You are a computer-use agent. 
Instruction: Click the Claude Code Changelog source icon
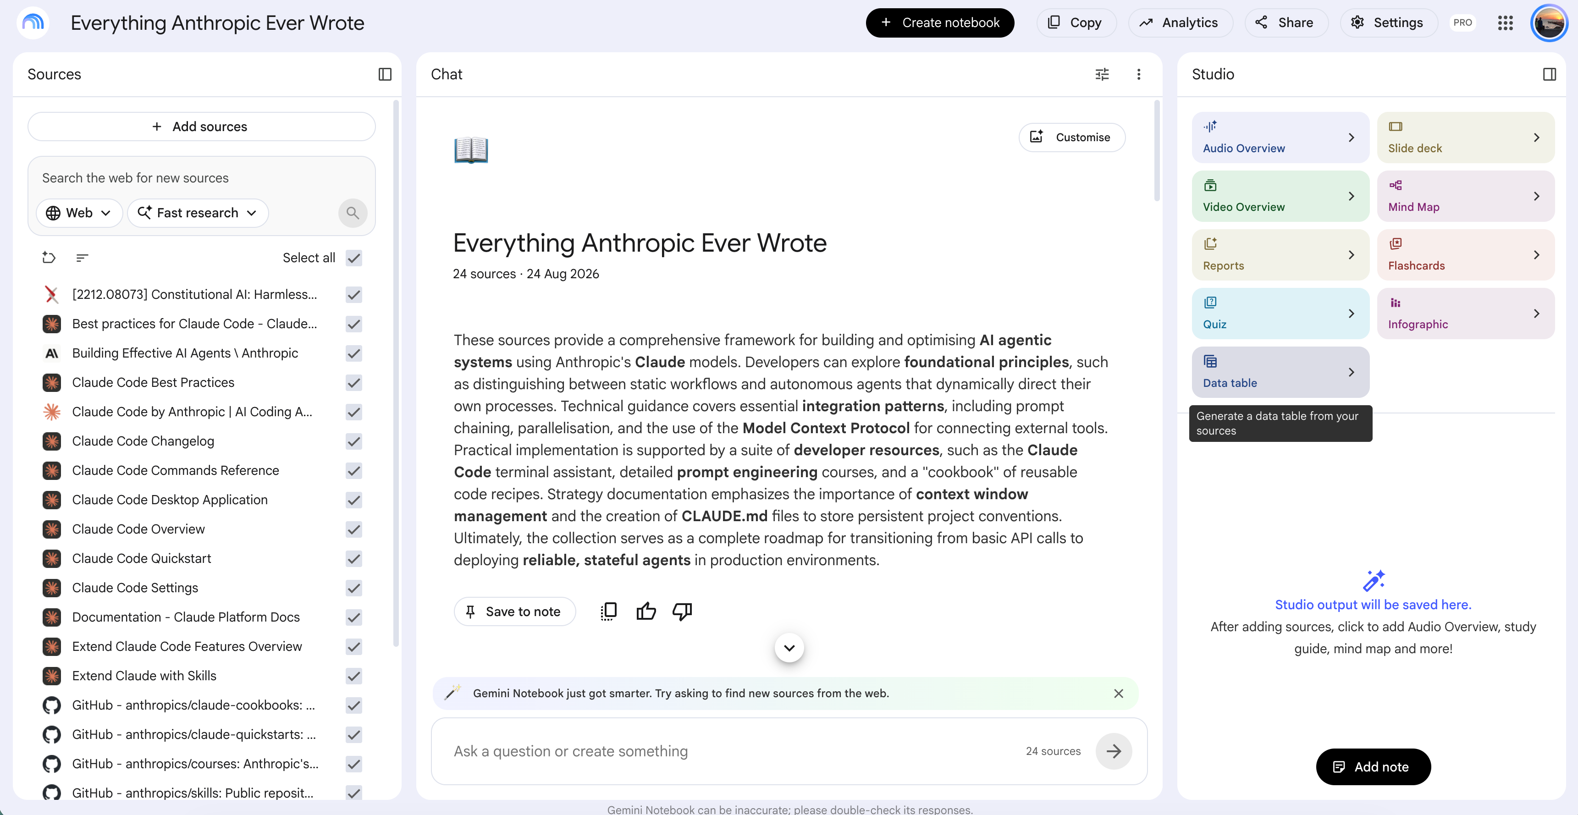(51, 441)
